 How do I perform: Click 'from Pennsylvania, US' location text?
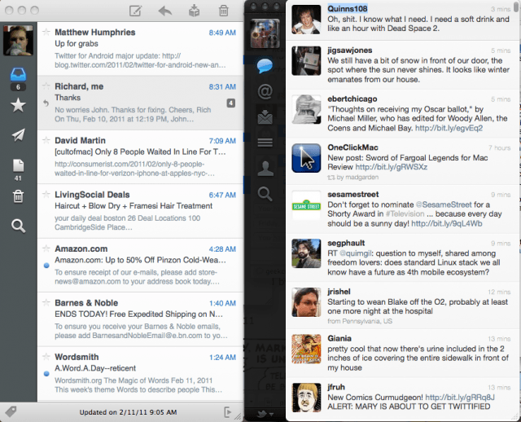click(360, 321)
